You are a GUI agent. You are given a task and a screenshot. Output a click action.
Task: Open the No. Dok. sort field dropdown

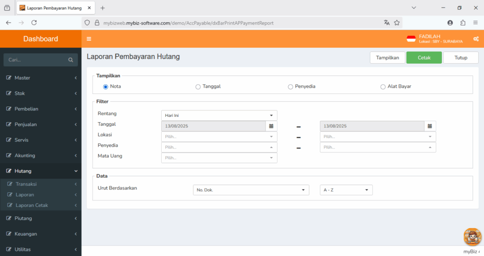[x=251, y=190]
